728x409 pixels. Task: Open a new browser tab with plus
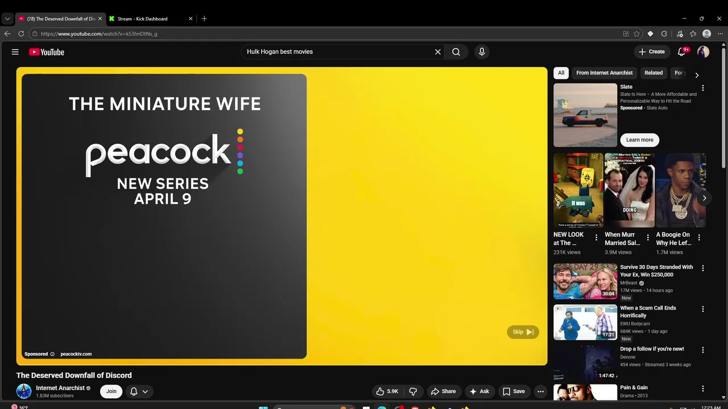click(204, 19)
